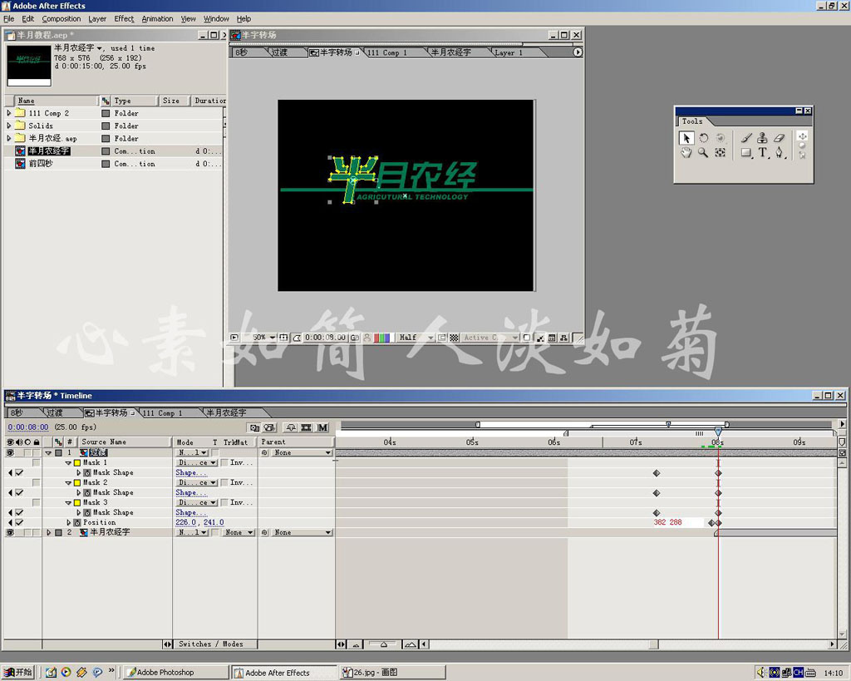The image size is (851, 681).
Task: Open the comp resolution Half dropdown
Action: (x=416, y=338)
